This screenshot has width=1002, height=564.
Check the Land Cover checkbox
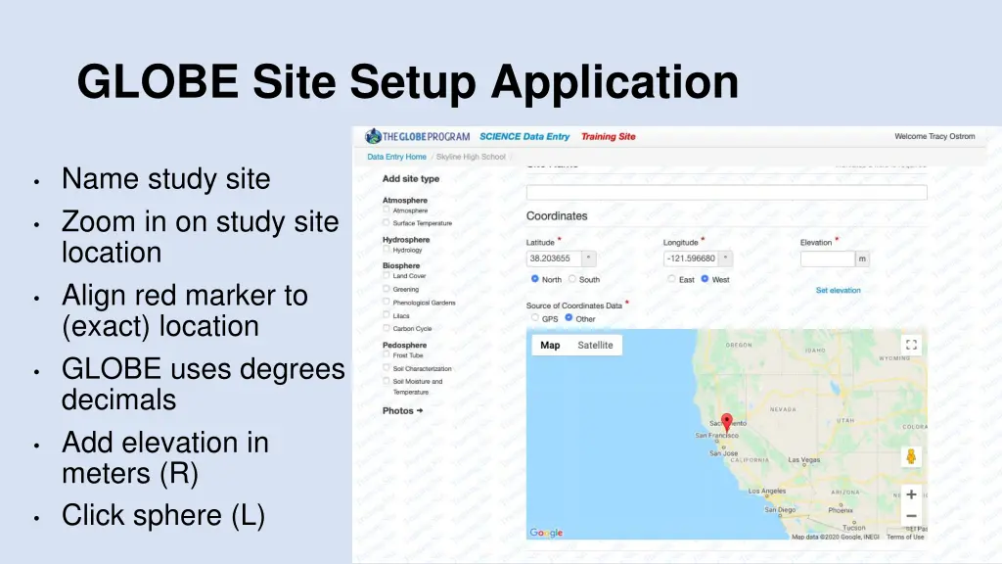[386, 275]
